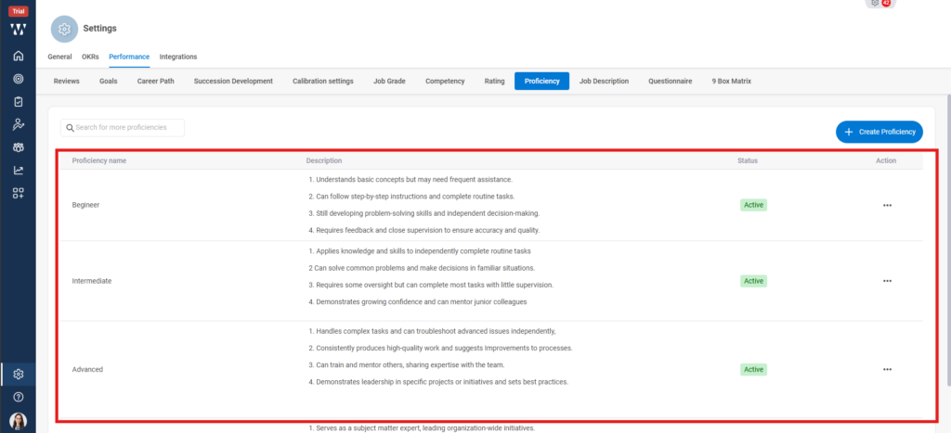
Task: Click the Active status badge for Intermediate
Action: point(753,281)
